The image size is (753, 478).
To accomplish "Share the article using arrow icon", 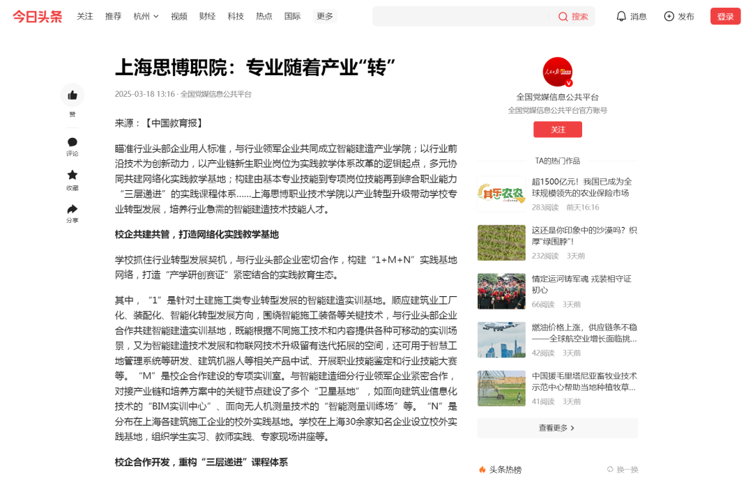I will pyautogui.click(x=73, y=209).
